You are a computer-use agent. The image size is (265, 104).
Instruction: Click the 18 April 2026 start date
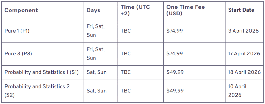pos(244,72)
